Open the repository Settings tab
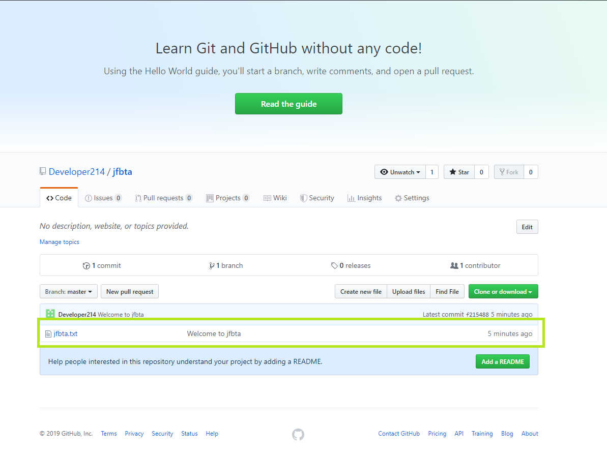 coord(412,198)
